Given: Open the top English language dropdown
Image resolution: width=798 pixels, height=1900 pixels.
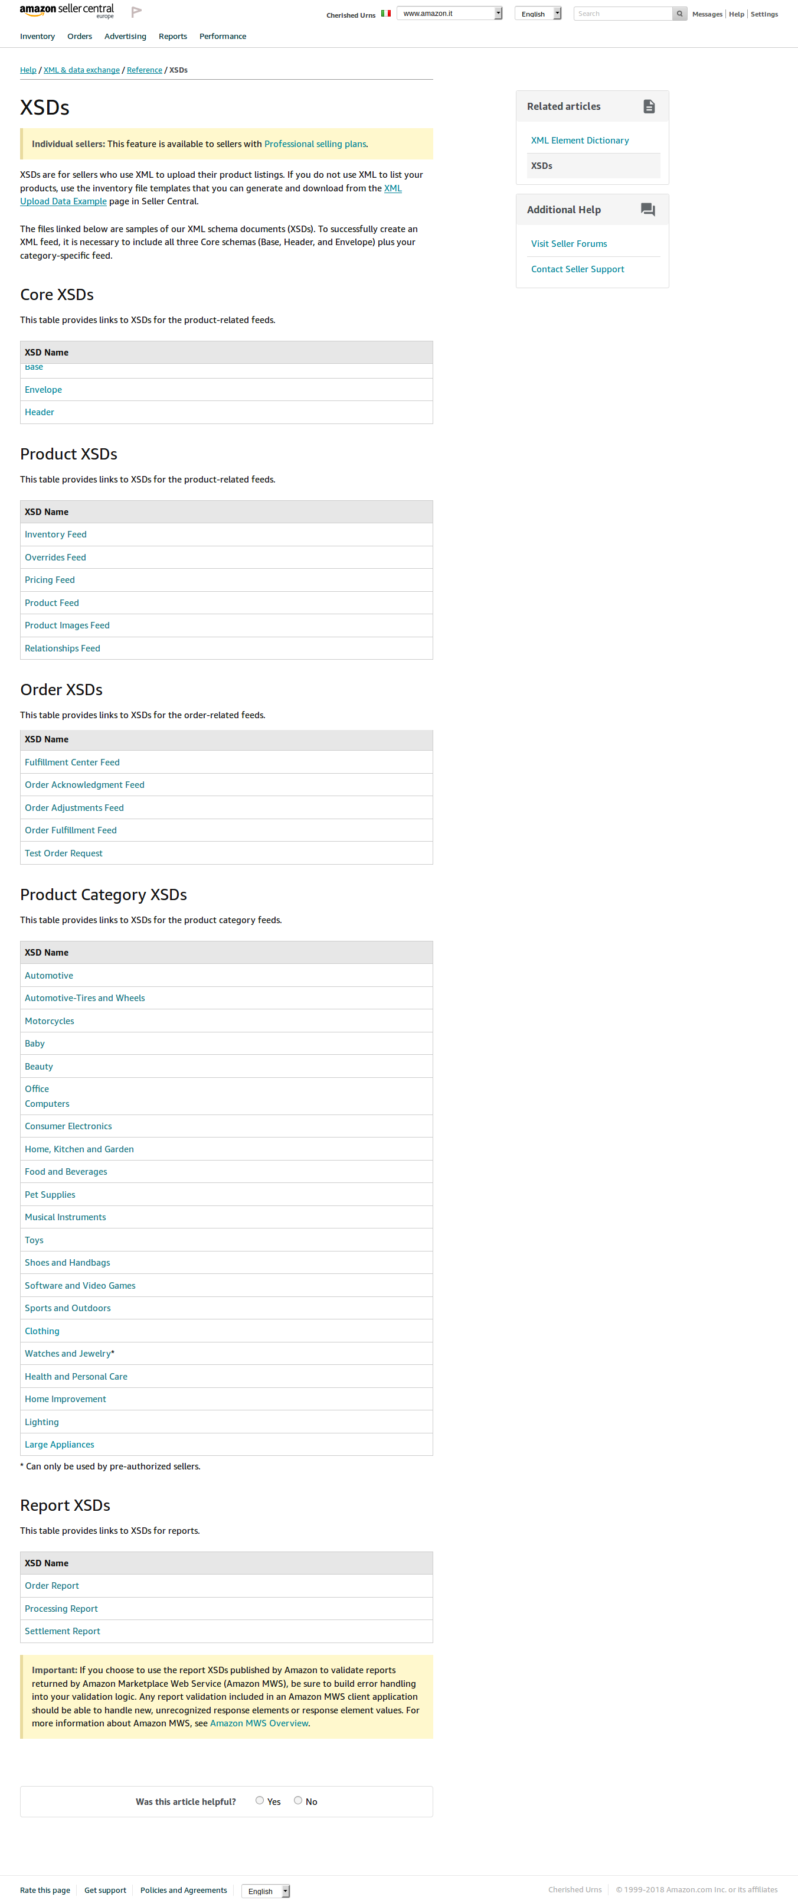Looking at the screenshot, I should 537,14.
